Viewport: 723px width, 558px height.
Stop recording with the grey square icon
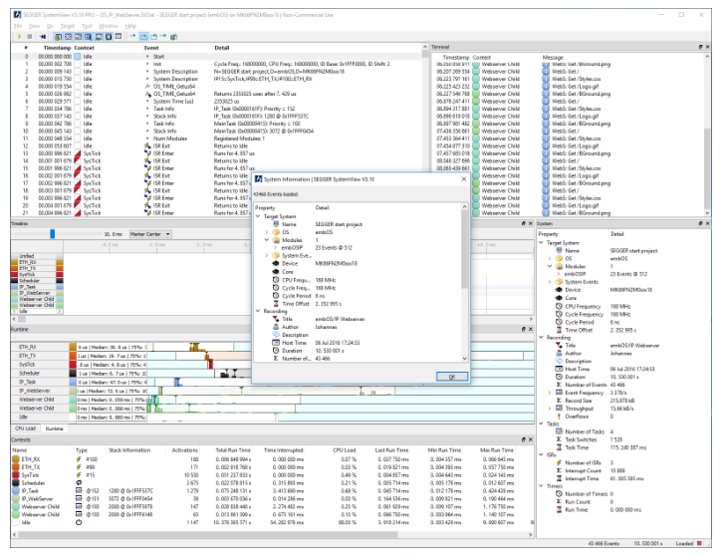(30, 37)
